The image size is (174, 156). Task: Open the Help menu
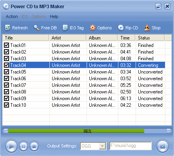click(54, 16)
